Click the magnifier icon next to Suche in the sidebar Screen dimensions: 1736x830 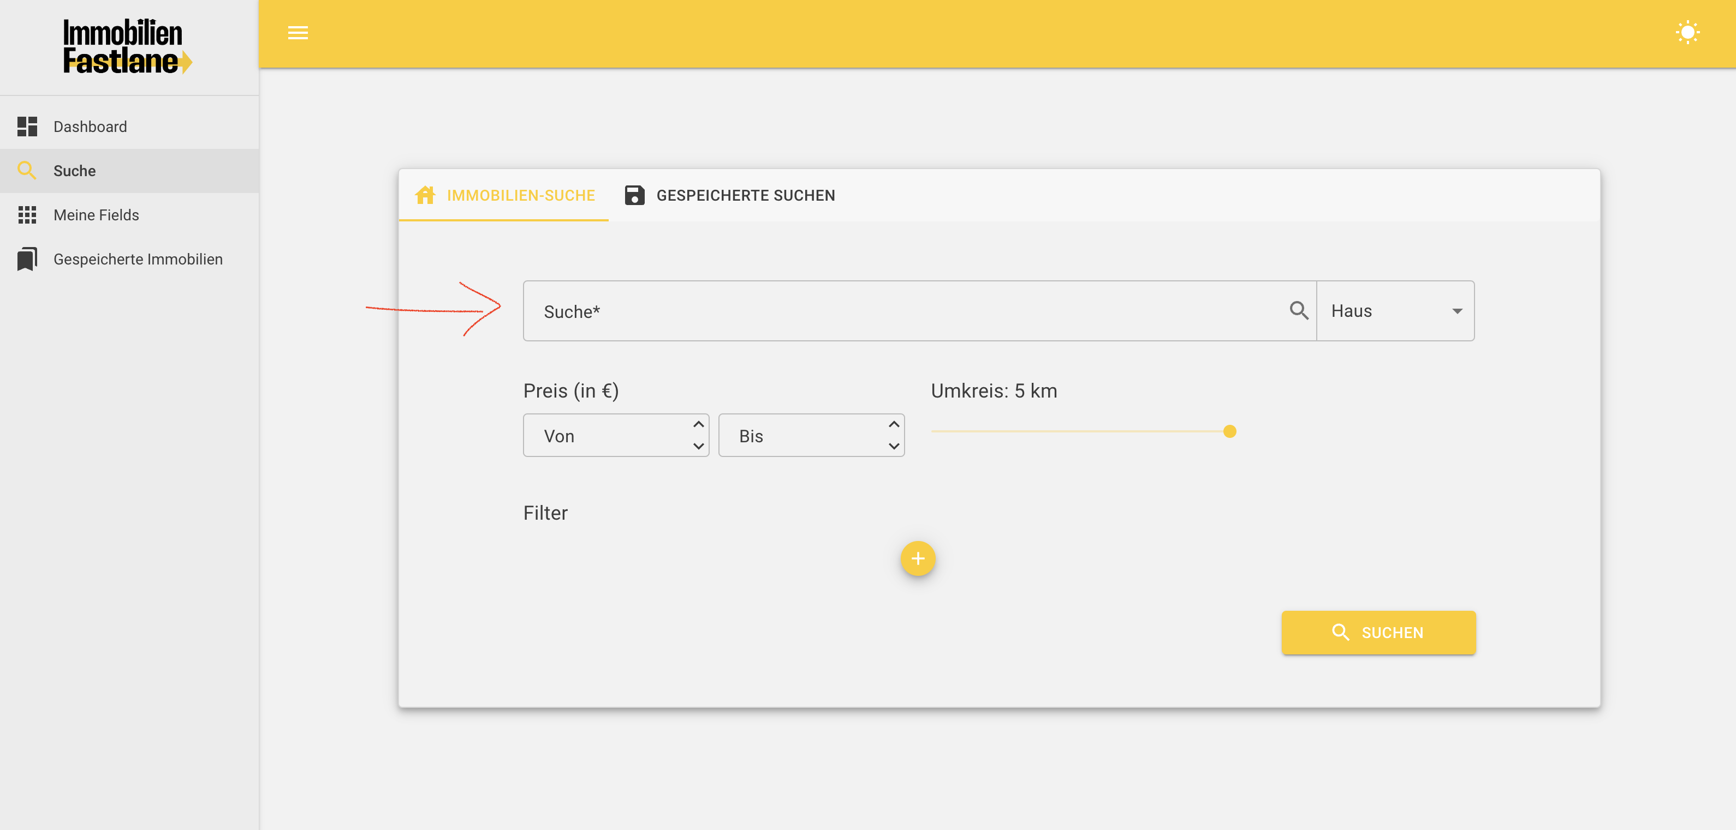click(x=27, y=171)
